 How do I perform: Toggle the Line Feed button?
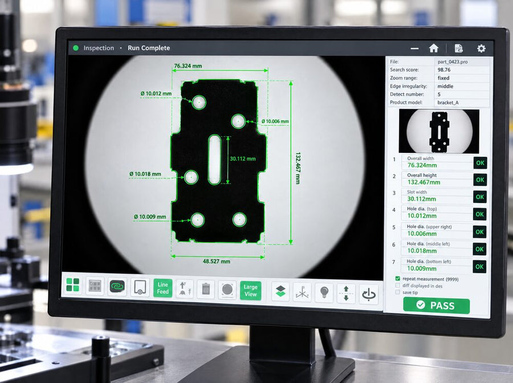pos(162,288)
